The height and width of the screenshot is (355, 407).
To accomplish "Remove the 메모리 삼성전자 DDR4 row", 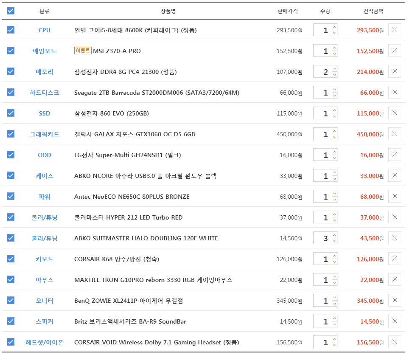I will [x=395, y=71].
